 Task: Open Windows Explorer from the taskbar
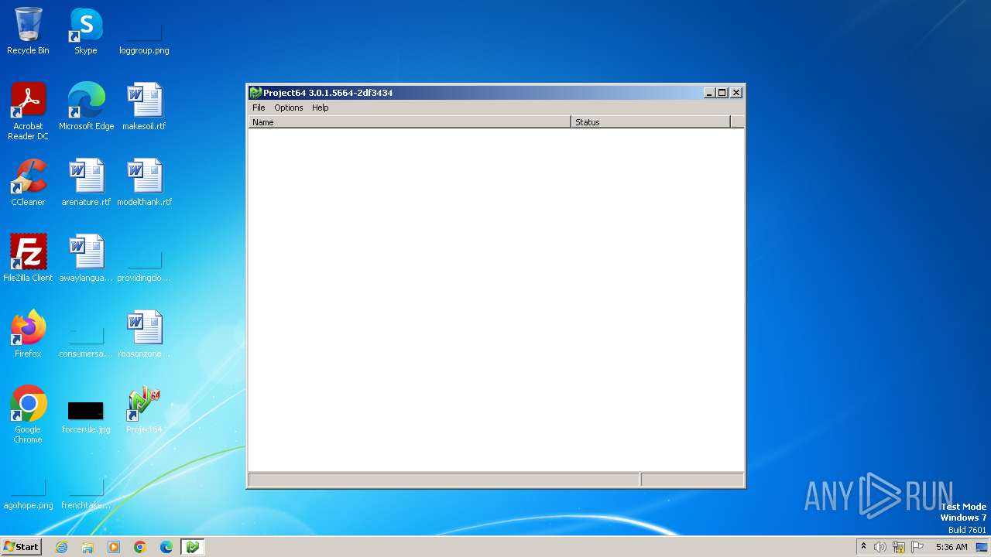pos(87,547)
